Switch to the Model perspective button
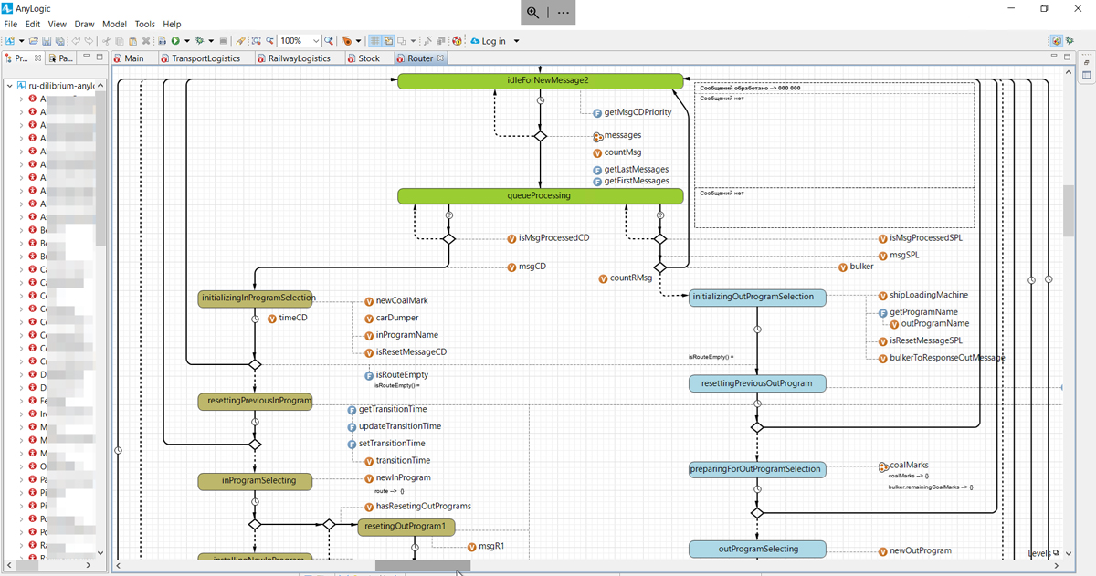Image resolution: width=1096 pixels, height=576 pixels. (x=1056, y=41)
